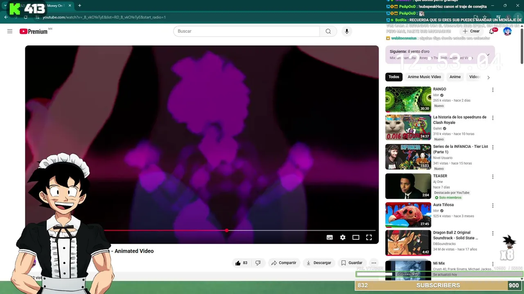
Task: Click the video progress bar scrubber
Action: pyautogui.click(x=227, y=230)
